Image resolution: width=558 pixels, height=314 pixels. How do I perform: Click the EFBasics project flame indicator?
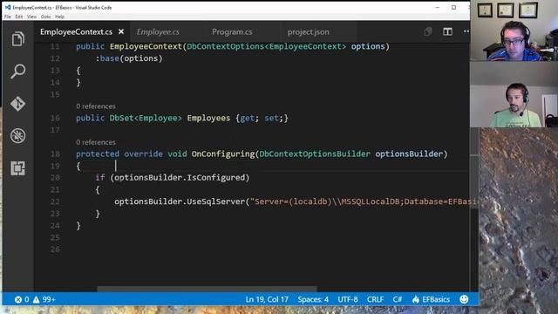(431, 299)
